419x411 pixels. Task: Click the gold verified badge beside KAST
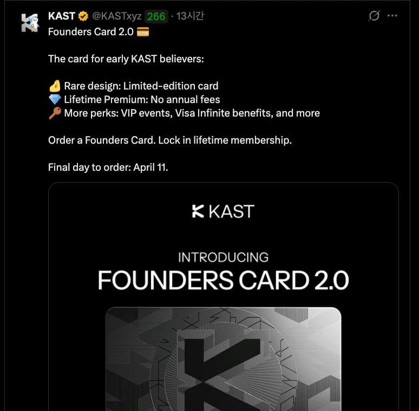click(83, 16)
